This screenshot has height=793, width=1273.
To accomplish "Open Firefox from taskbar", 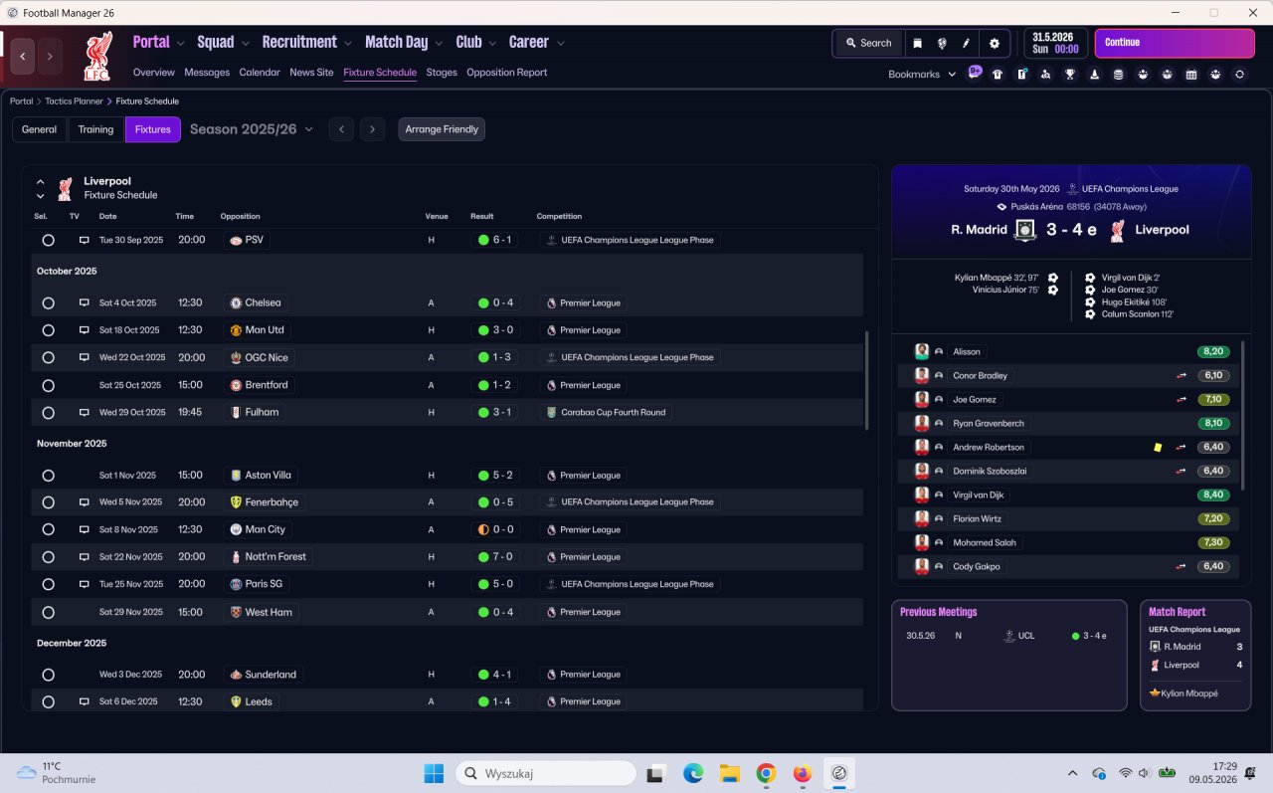I will pyautogui.click(x=803, y=773).
